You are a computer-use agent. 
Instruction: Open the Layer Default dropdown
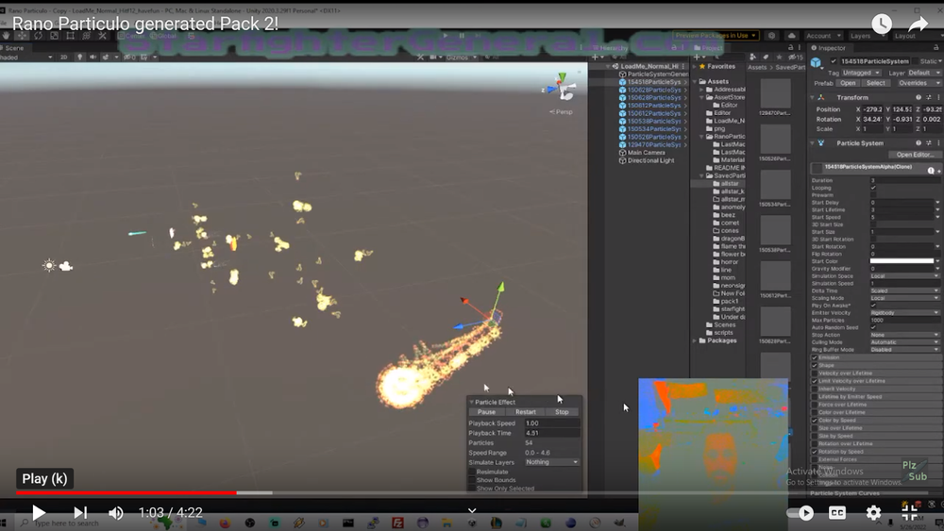[x=924, y=73]
